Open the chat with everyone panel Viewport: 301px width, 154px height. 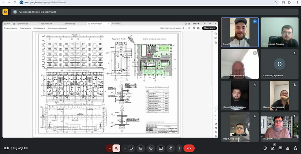pyautogui.click(x=280, y=148)
